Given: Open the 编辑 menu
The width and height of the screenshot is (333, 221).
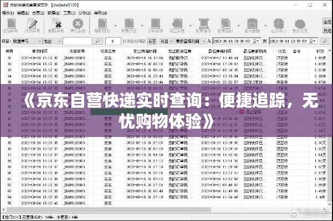Looking at the screenshot, I should click(23, 13).
